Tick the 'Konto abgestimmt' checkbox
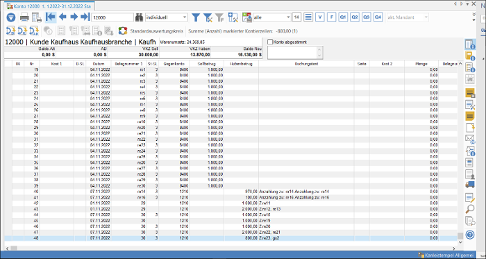The width and height of the screenshot is (486, 259). (270, 42)
